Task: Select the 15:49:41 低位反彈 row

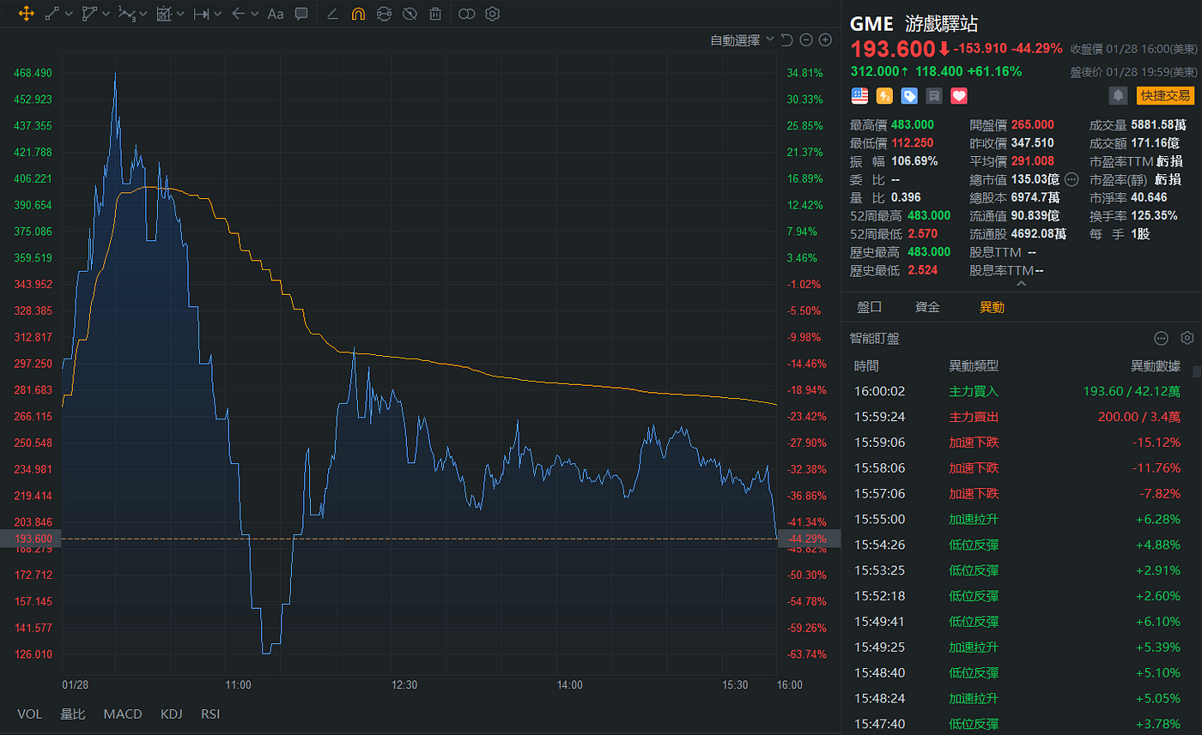Action: (1017, 621)
